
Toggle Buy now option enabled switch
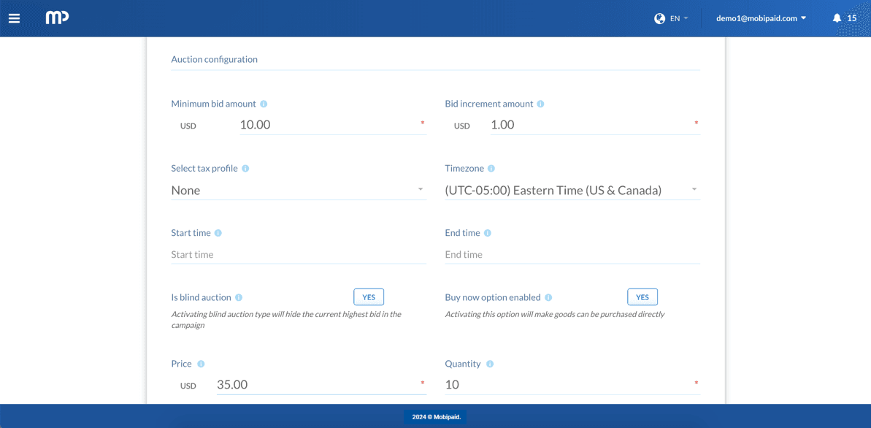(642, 297)
